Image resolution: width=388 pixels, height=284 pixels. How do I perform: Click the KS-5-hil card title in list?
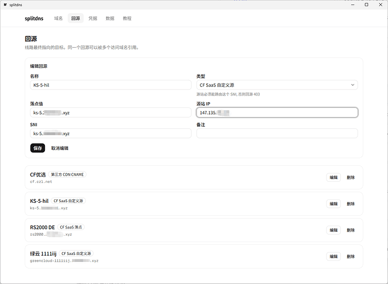39,201
